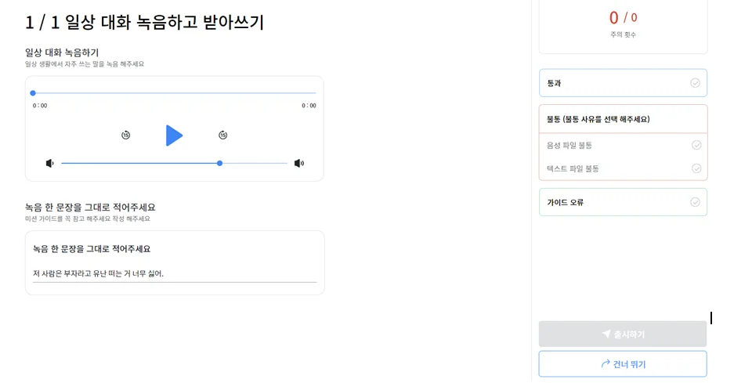734x383 pixels.
Task: Click the paper plane icon on 출시하기
Action: tap(606, 334)
